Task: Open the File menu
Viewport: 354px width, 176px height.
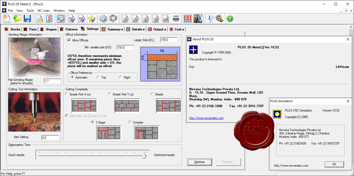Action: [x=10, y=11]
